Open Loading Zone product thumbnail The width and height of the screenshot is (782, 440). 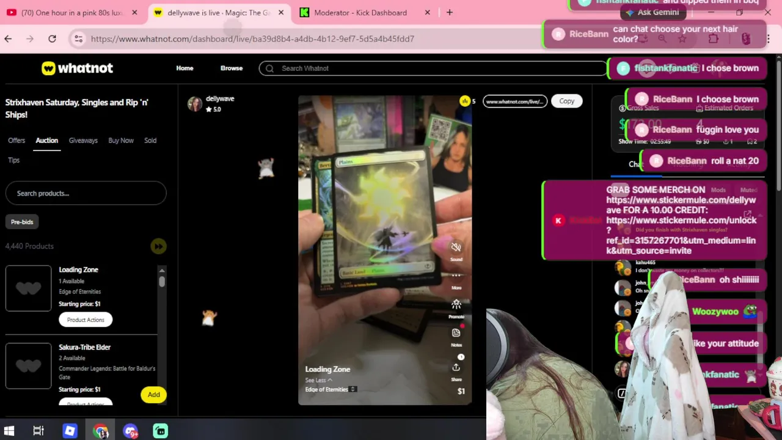point(29,288)
